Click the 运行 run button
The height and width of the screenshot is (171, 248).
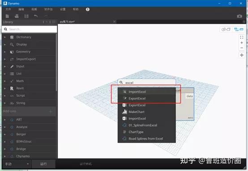(x=43, y=164)
